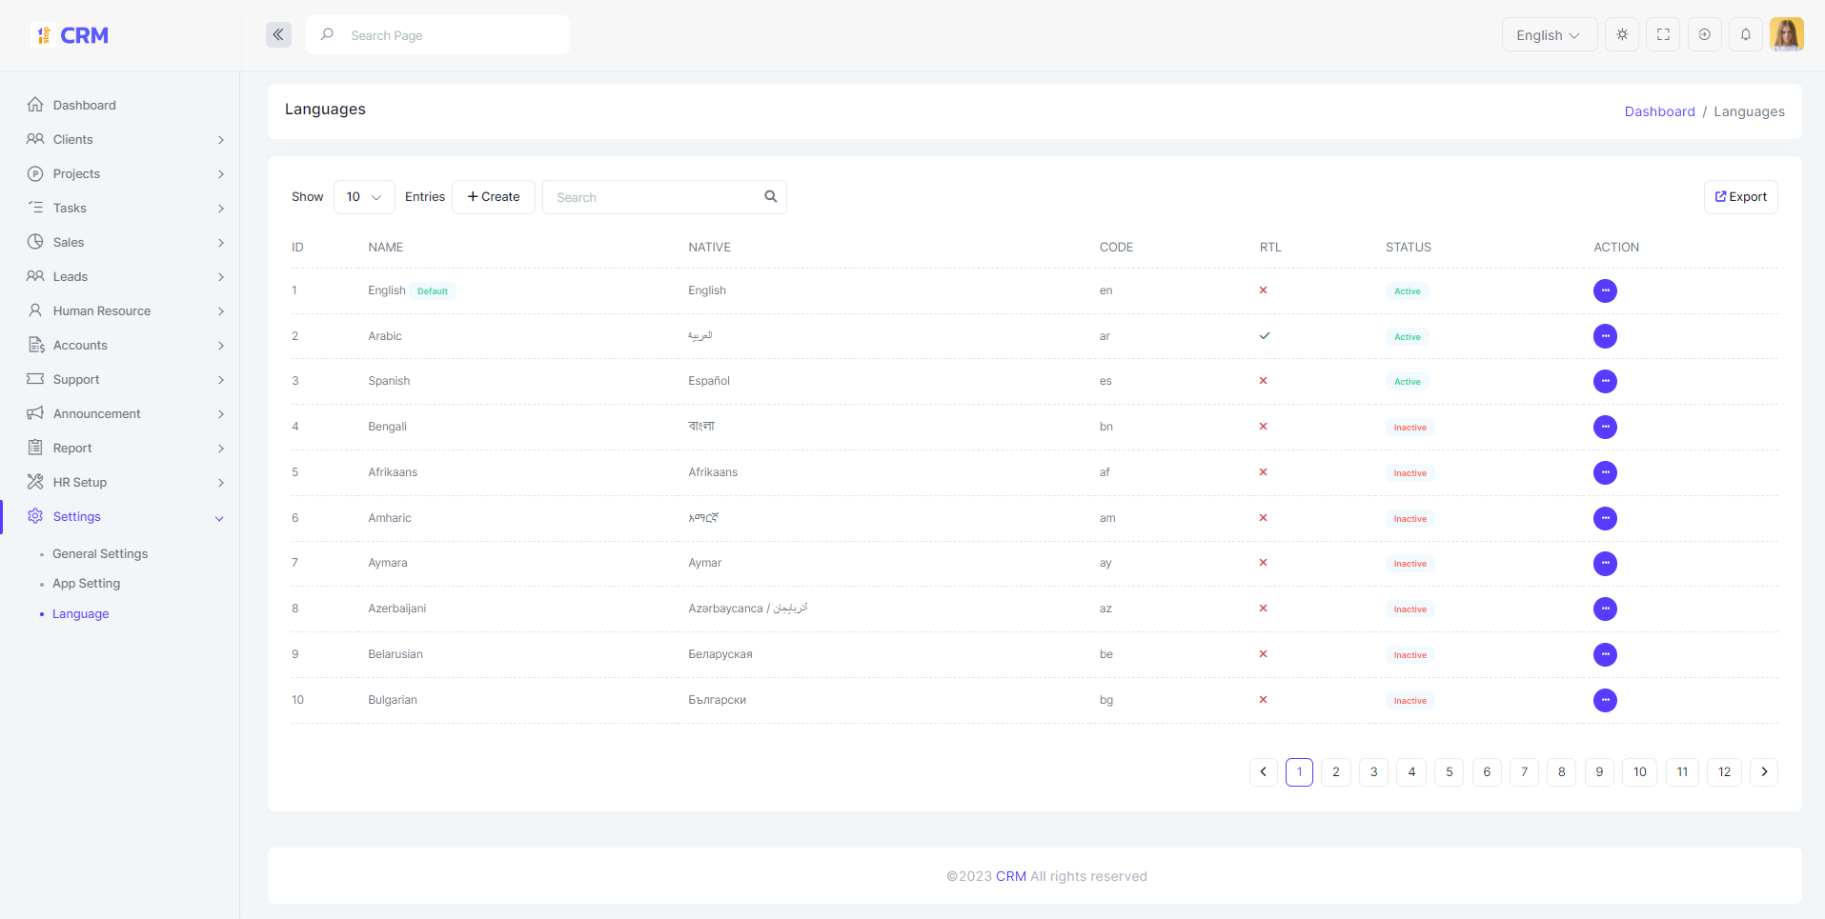Expand the Accounts menu
This screenshot has height=919, width=1825.
pyautogui.click(x=127, y=345)
